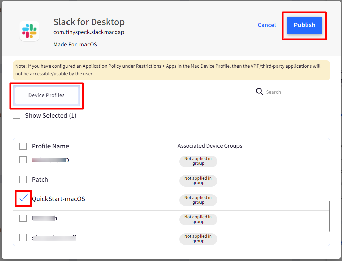Screen dimensions: 342x261
Task: Click the Application Policy note banner
Action: [171, 70]
